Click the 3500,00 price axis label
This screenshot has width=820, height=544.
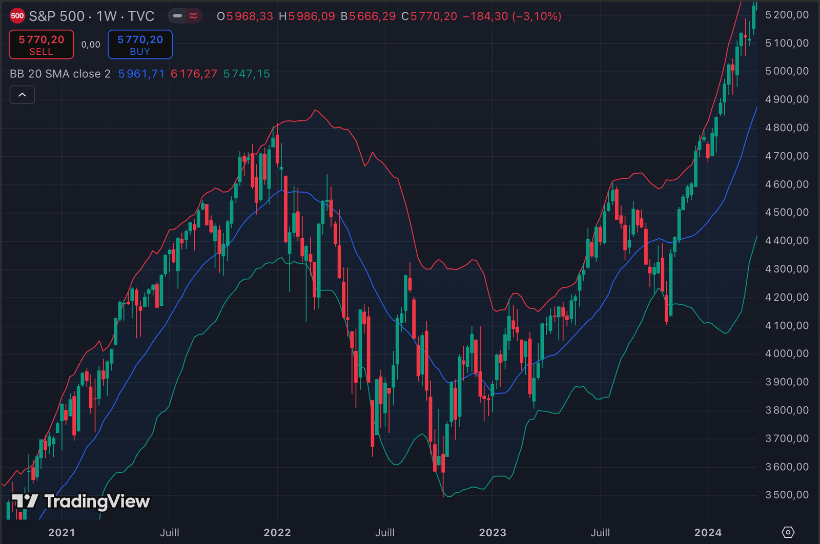787,495
